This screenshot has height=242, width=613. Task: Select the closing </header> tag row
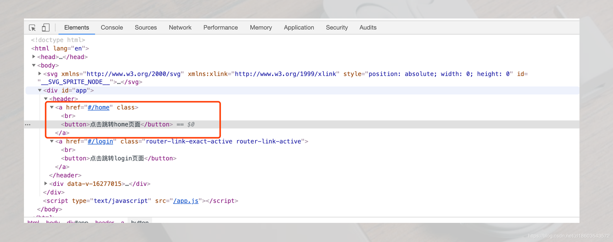pyautogui.click(x=65, y=175)
